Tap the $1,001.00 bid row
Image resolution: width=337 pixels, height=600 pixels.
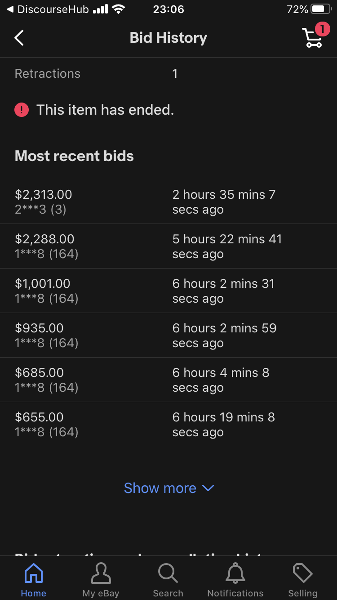click(168, 291)
